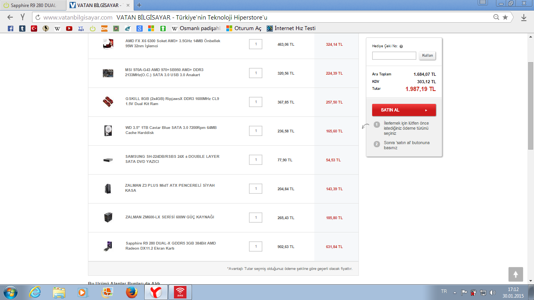Click the WD Caviar Blue harddisk thumbnail
The height and width of the screenshot is (300, 534).
pyautogui.click(x=108, y=130)
